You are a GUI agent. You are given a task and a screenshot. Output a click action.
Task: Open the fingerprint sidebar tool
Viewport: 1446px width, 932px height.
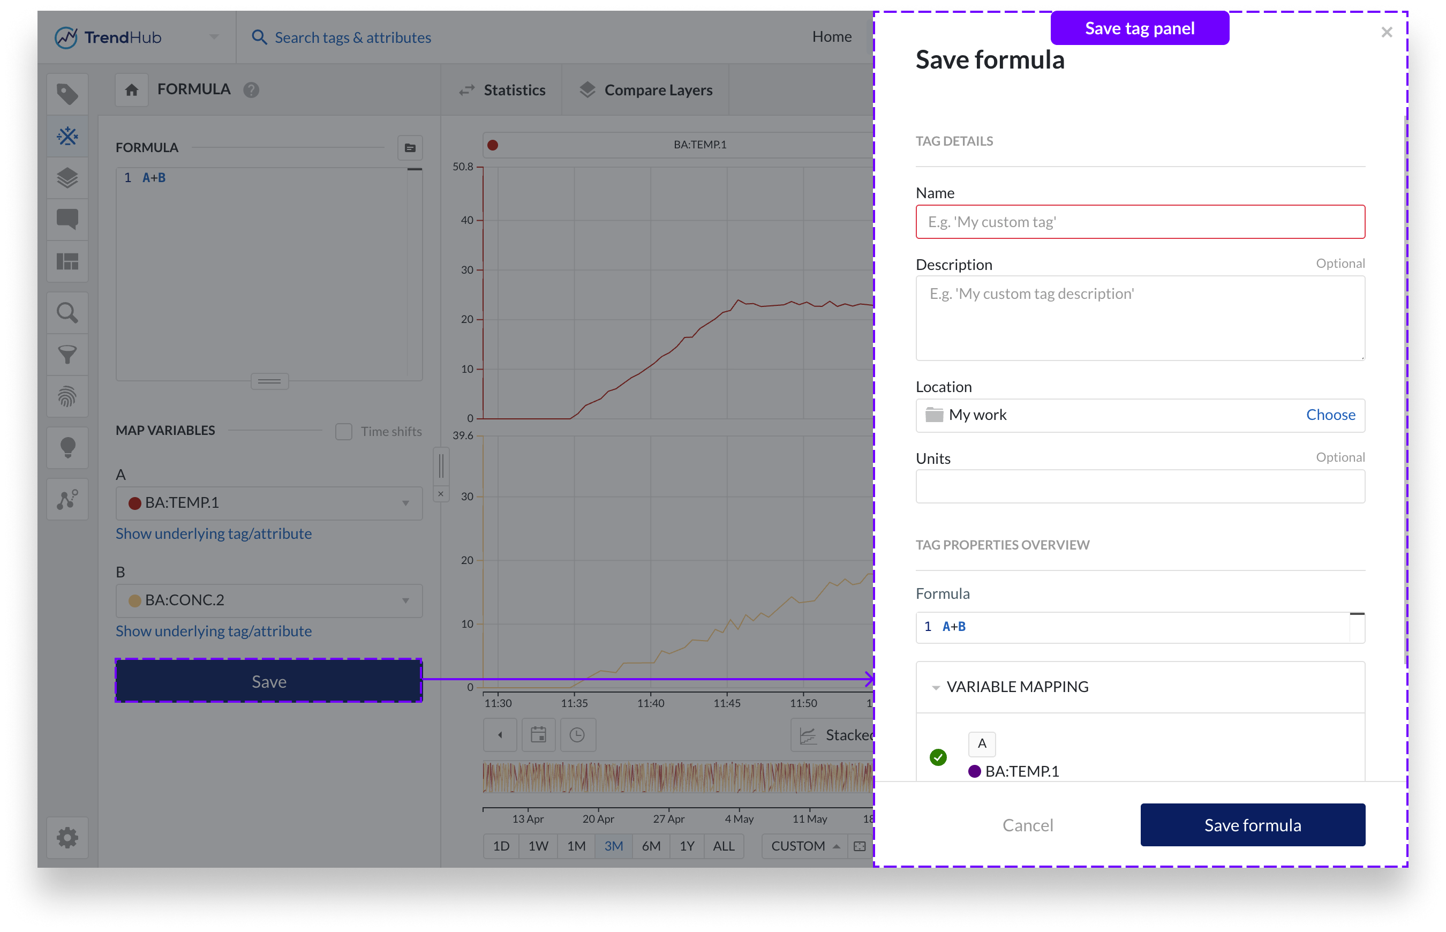click(x=67, y=396)
